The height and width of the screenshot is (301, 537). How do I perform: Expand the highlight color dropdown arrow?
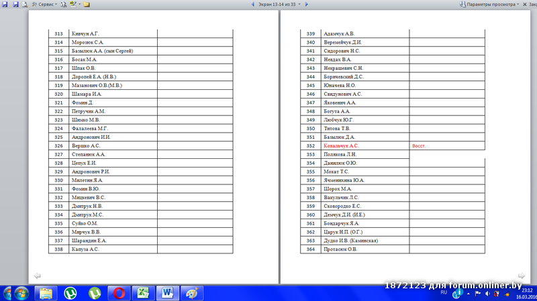[79, 5]
